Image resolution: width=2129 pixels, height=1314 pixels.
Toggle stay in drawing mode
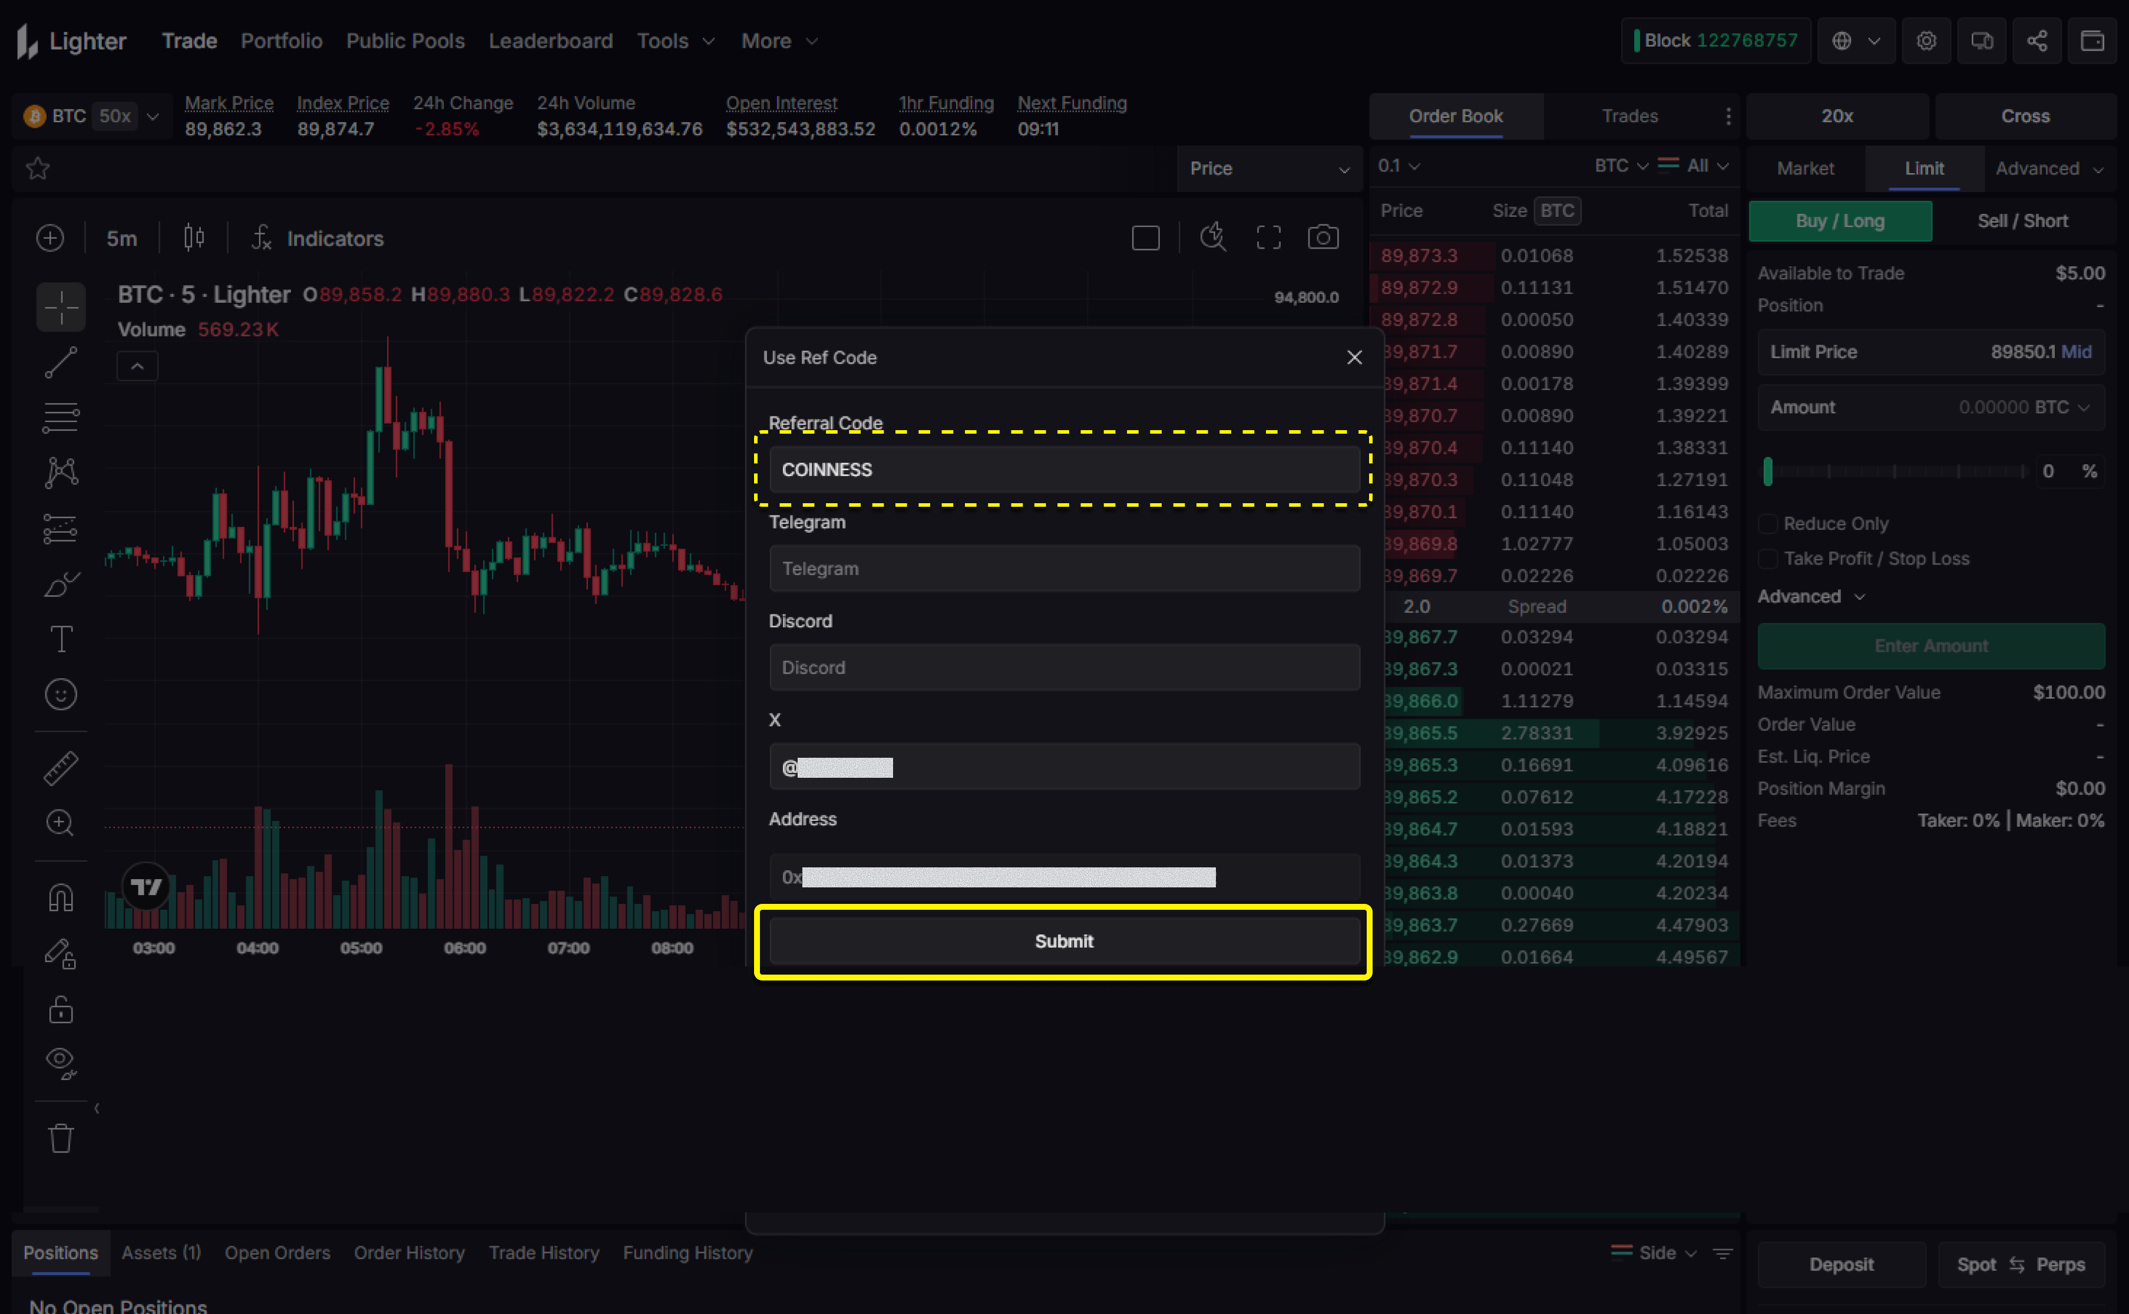click(x=61, y=953)
